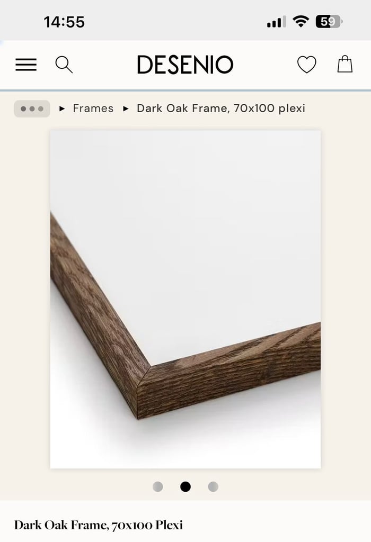Click the Dark Oak Frame, 70x100 Plexi title
The height and width of the screenshot is (542, 371).
coord(99,525)
